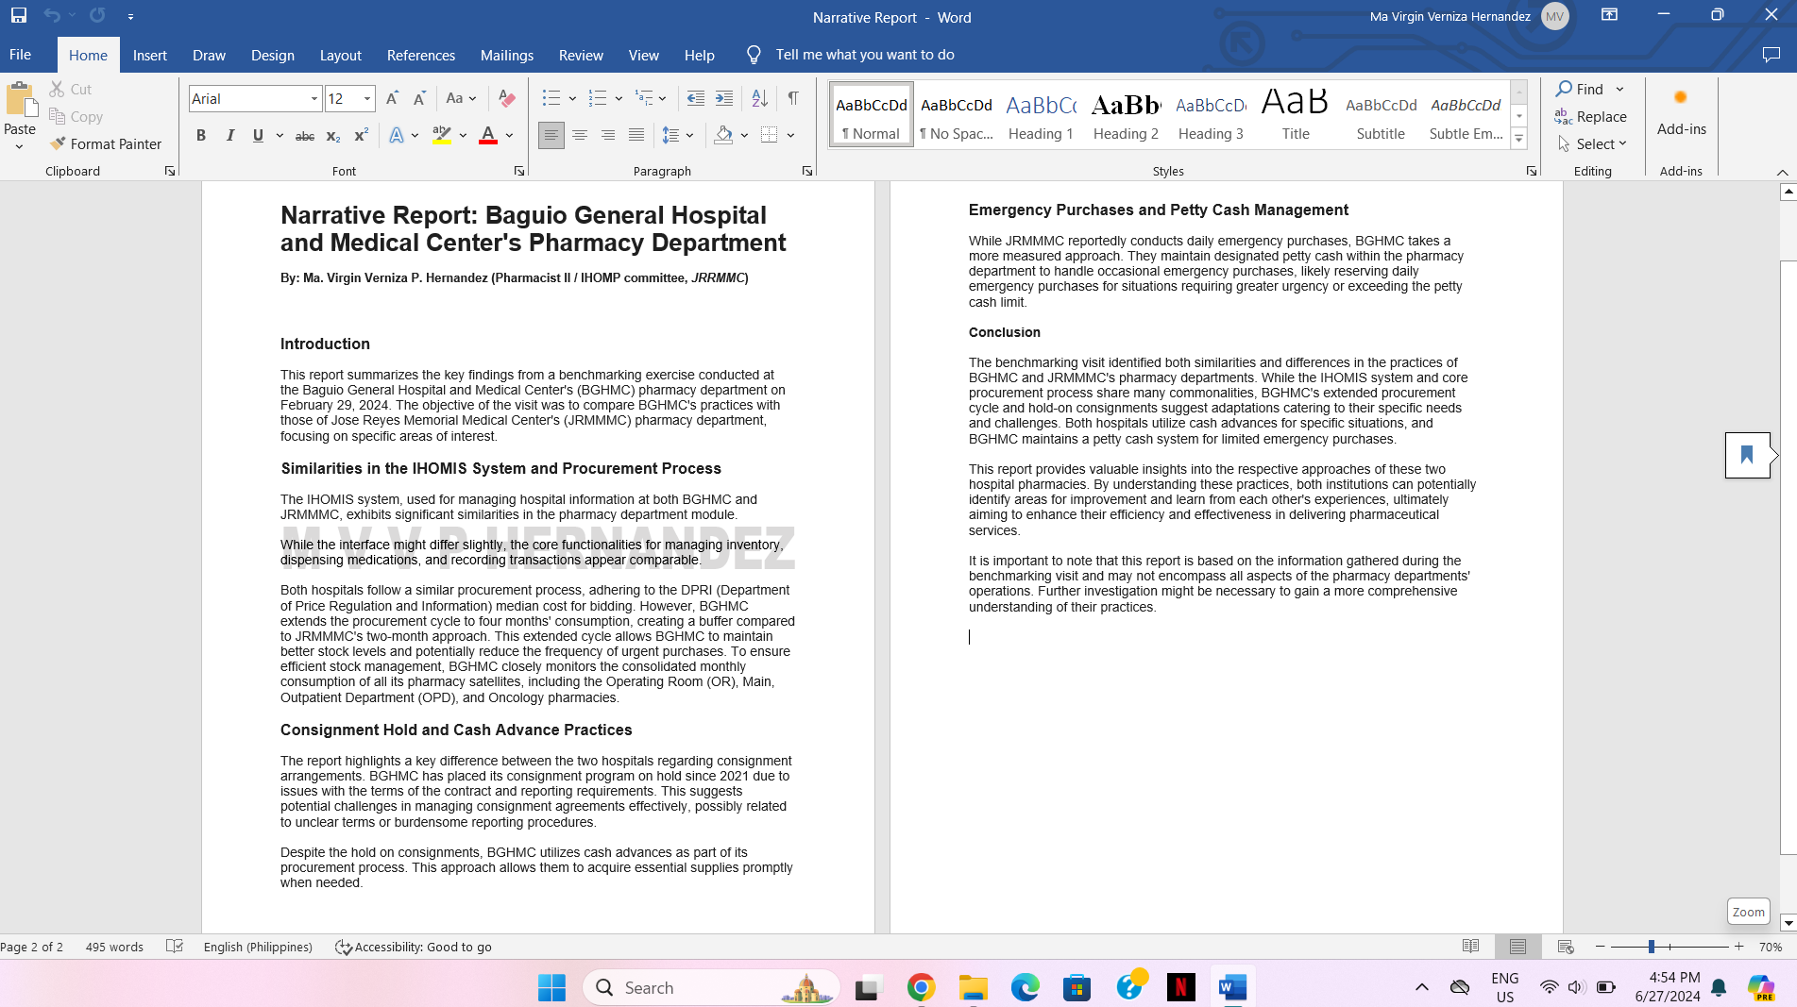
Task: Launch Google Chrome from taskbar
Action: click(921, 987)
